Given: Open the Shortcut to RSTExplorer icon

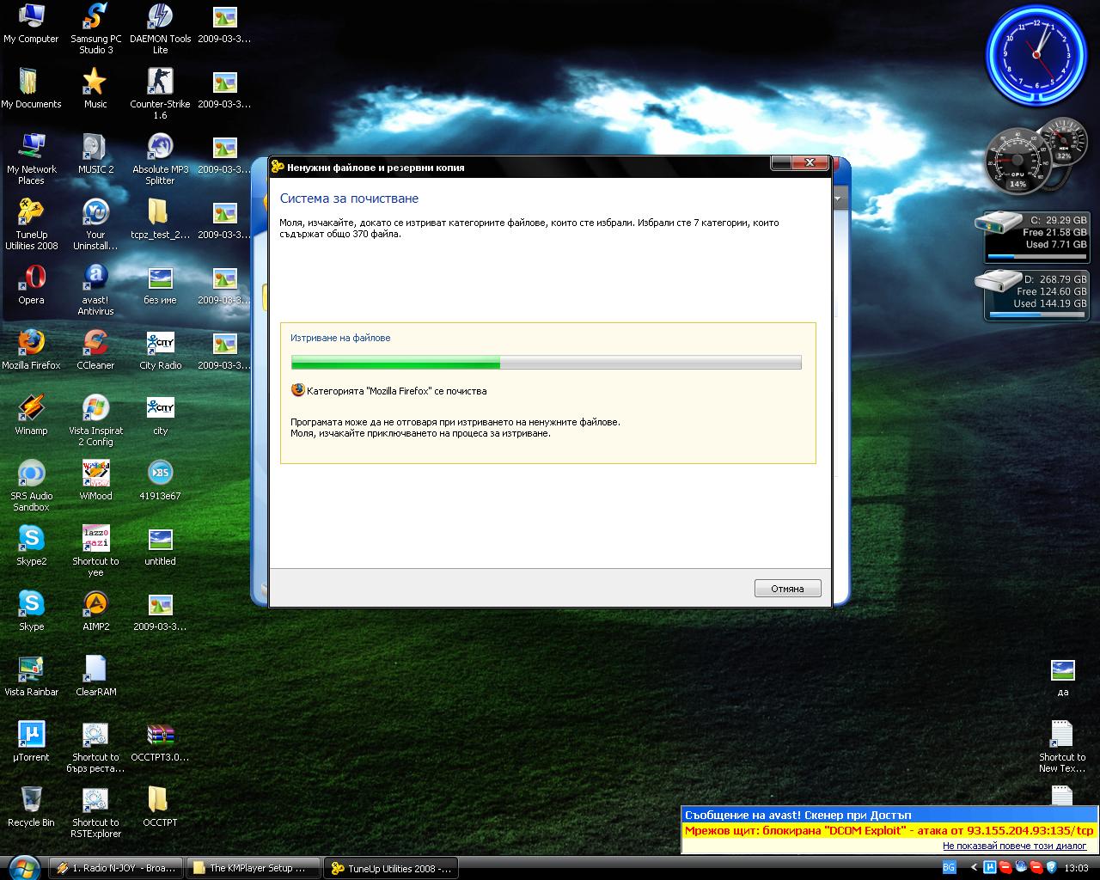Looking at the screenshot, I should (95, 812).
